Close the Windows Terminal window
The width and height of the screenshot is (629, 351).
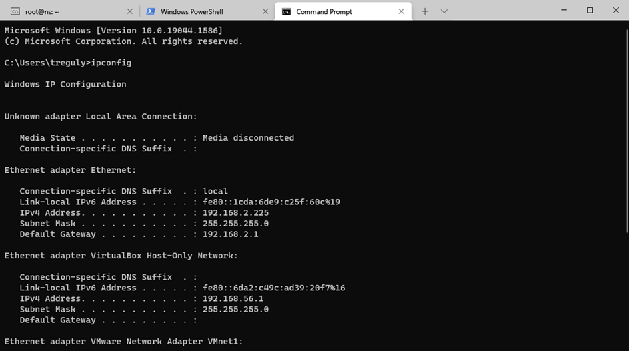pyautogui.click(x=615, y=11)
